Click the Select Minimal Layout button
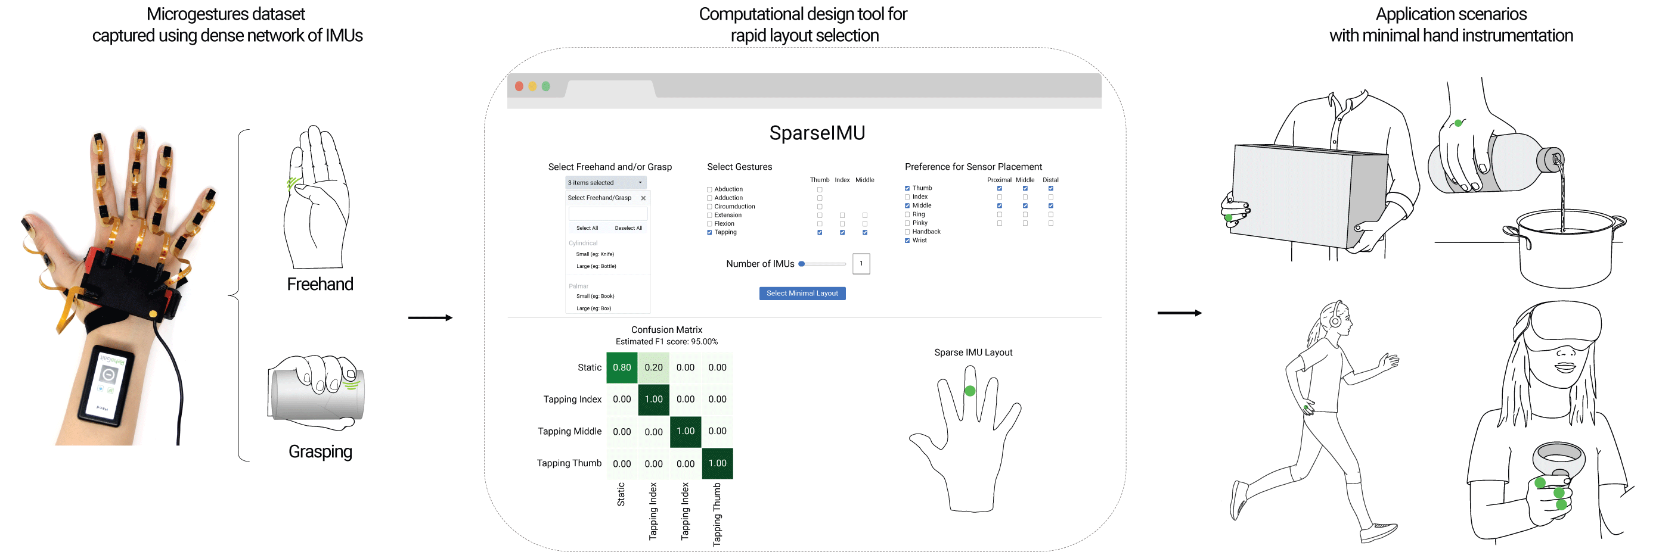 click(x=802, y=293)
